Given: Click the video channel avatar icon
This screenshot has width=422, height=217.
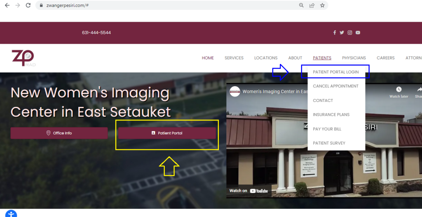Looking at the screenshot, I should tap(234, 92).
